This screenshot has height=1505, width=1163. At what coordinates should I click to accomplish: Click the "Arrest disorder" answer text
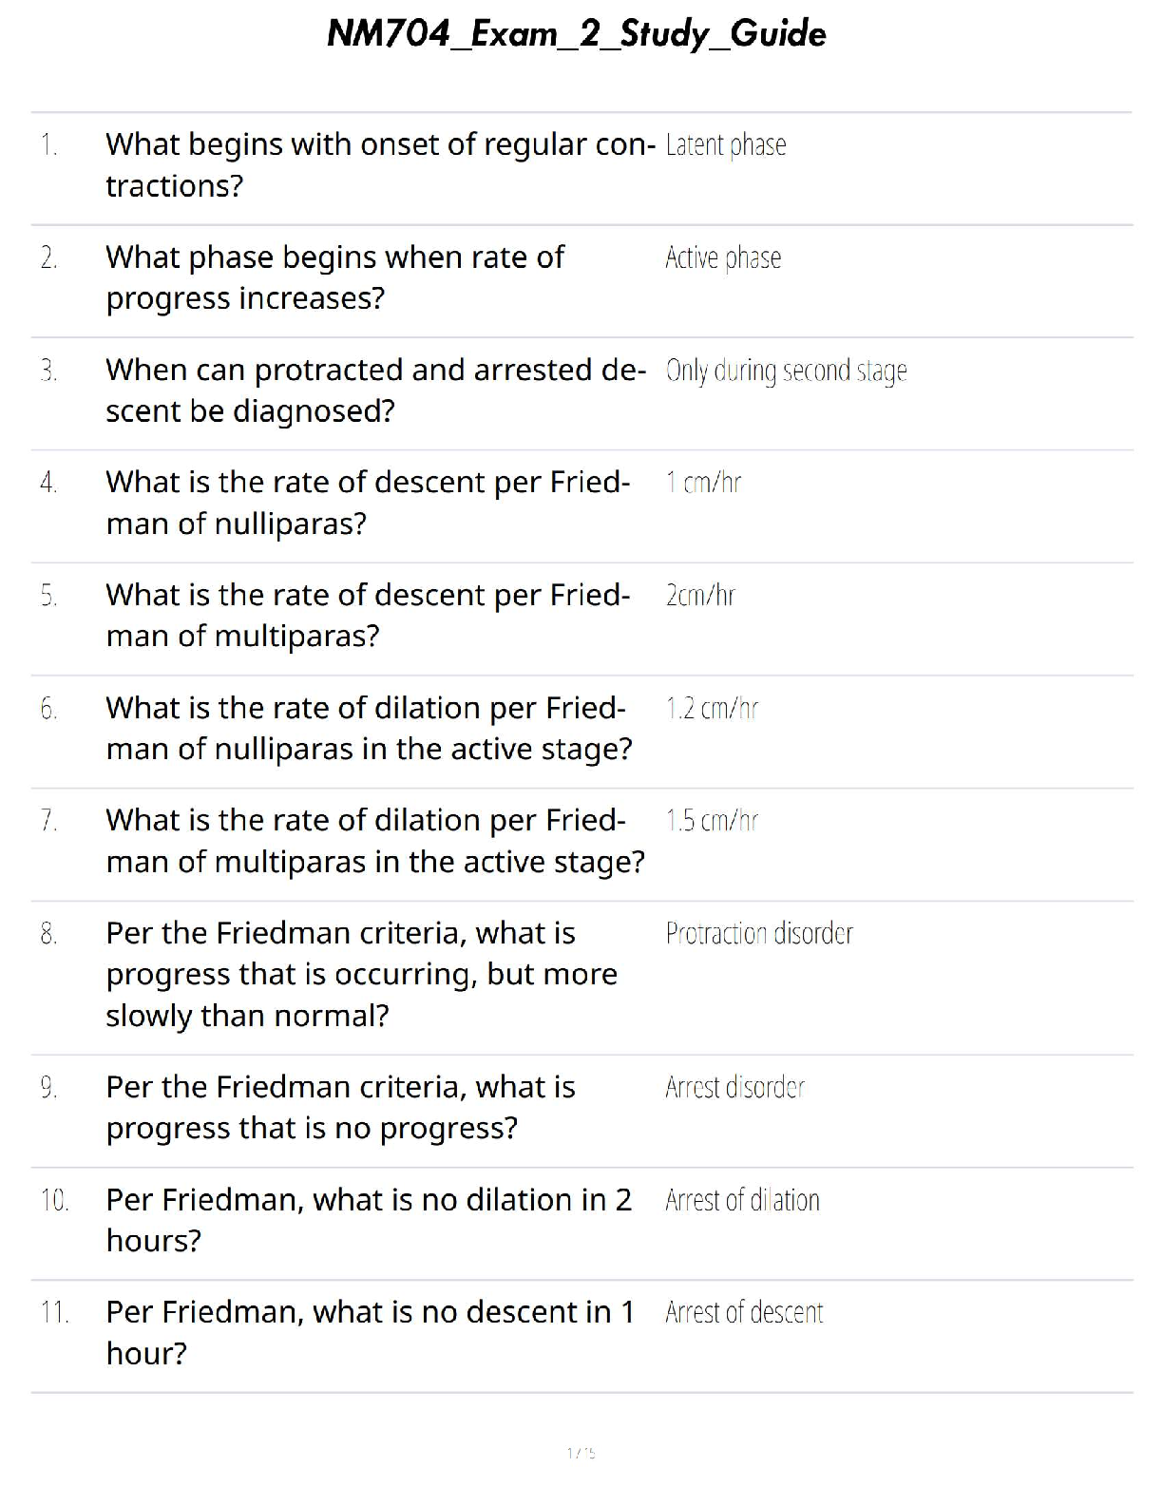[x=734, y=1088]
